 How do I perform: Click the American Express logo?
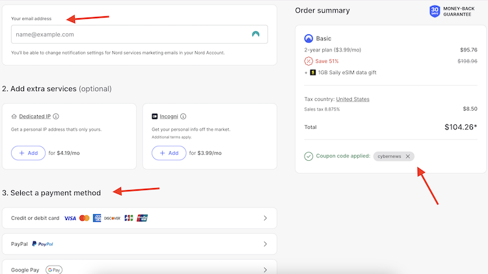click(x=97, y=218)
